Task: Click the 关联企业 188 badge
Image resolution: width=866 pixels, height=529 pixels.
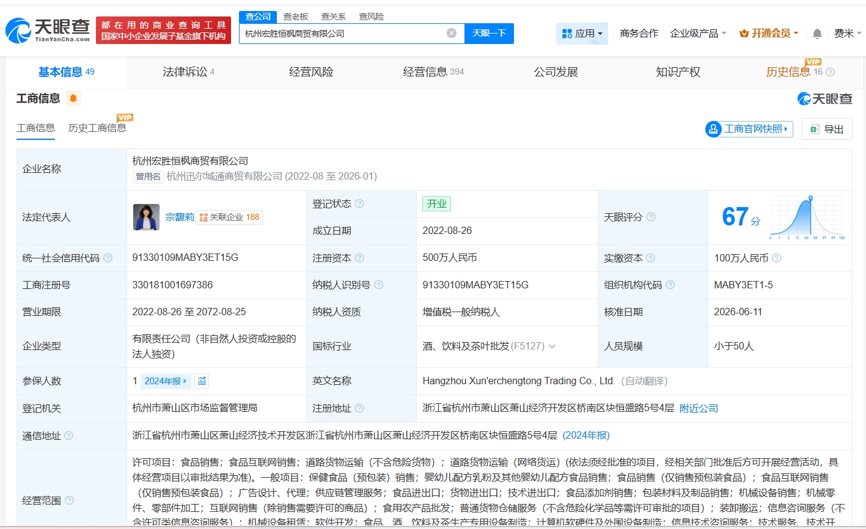Action: coord(230,217)
